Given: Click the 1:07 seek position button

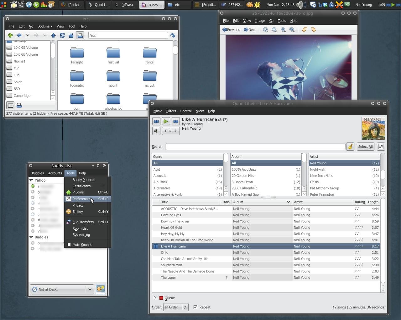Looking at the screenshot, I should tap(171, 131).
